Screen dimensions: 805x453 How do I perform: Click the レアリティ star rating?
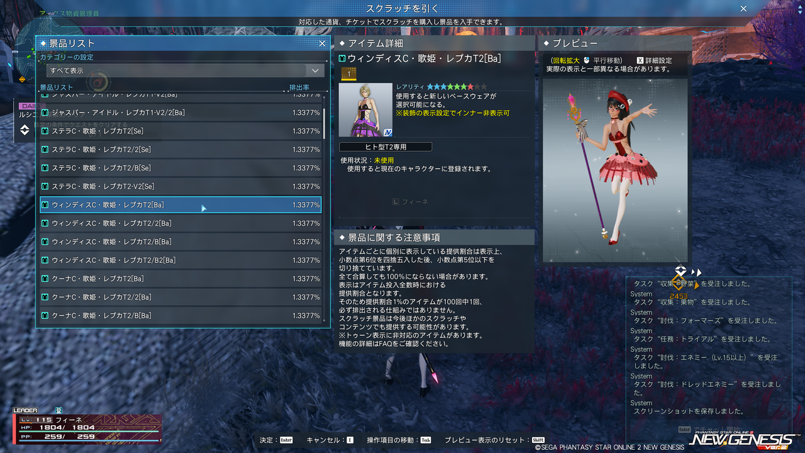(457, 87)
